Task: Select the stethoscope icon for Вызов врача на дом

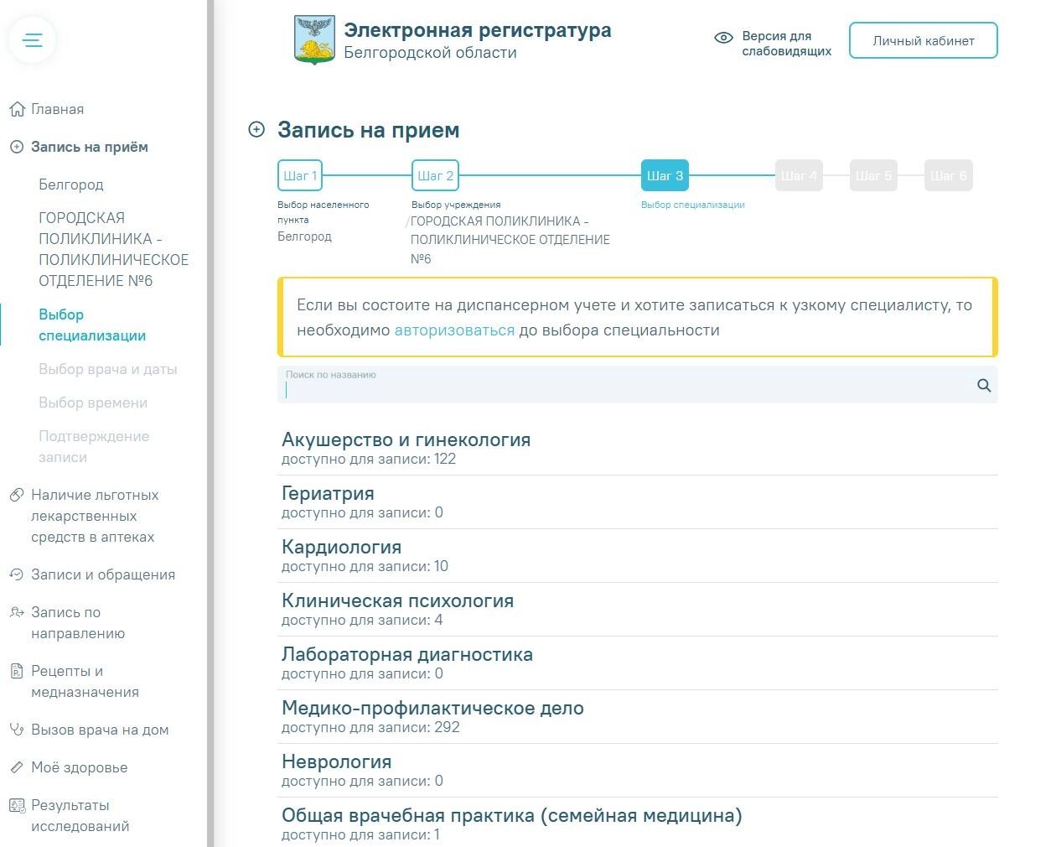Action: (x=16, y=729)
